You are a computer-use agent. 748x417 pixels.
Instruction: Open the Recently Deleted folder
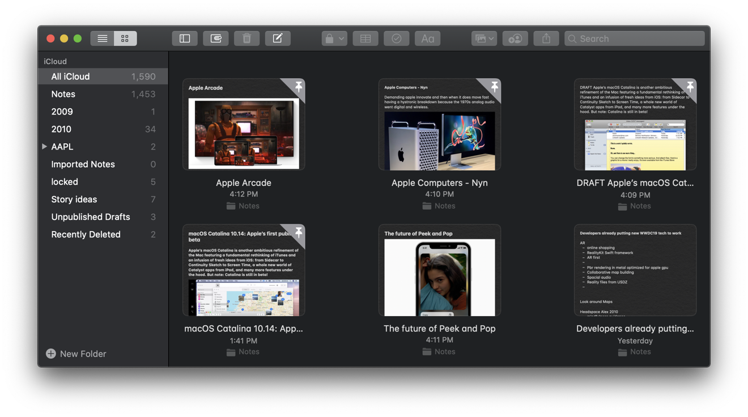103,235
